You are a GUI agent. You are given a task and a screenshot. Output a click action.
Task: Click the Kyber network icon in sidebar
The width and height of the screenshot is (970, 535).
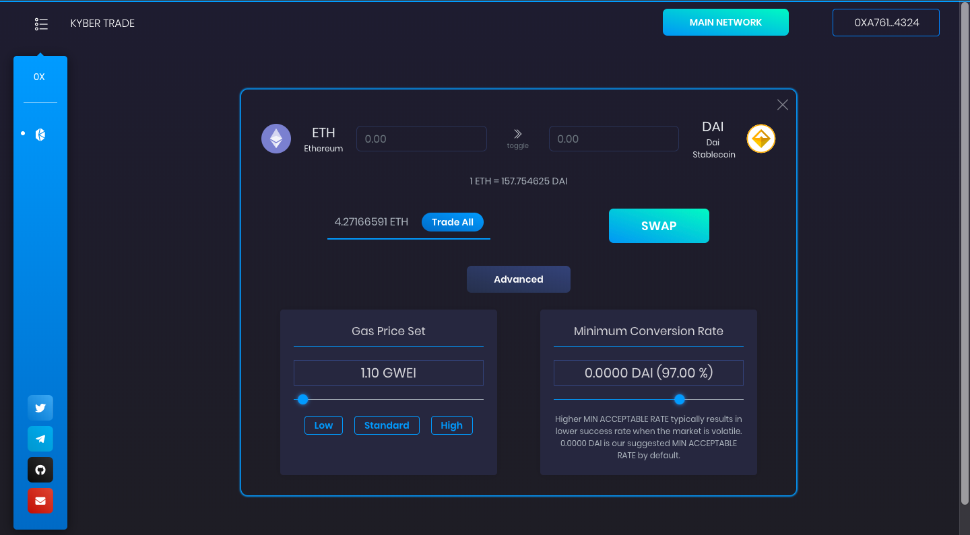(40, 135)
